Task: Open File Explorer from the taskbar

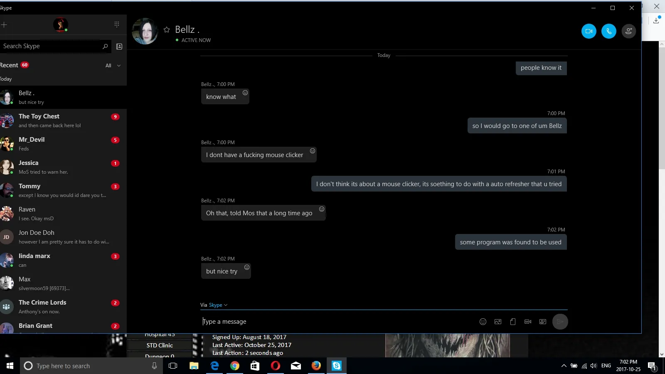Action: point(194,366)
